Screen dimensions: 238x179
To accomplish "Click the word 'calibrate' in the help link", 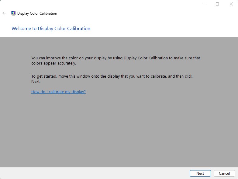I will [56, 92].
